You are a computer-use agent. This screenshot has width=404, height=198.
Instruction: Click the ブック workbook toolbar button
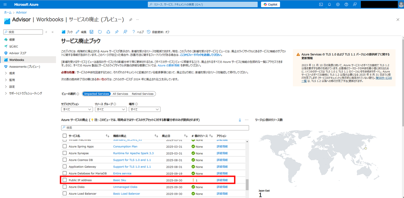(67, 32)
